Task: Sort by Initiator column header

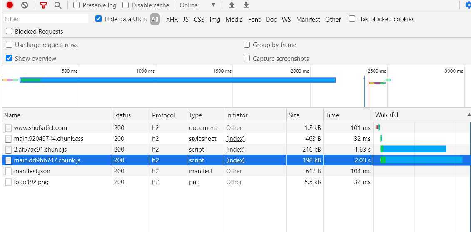Action: pos(255,115)
